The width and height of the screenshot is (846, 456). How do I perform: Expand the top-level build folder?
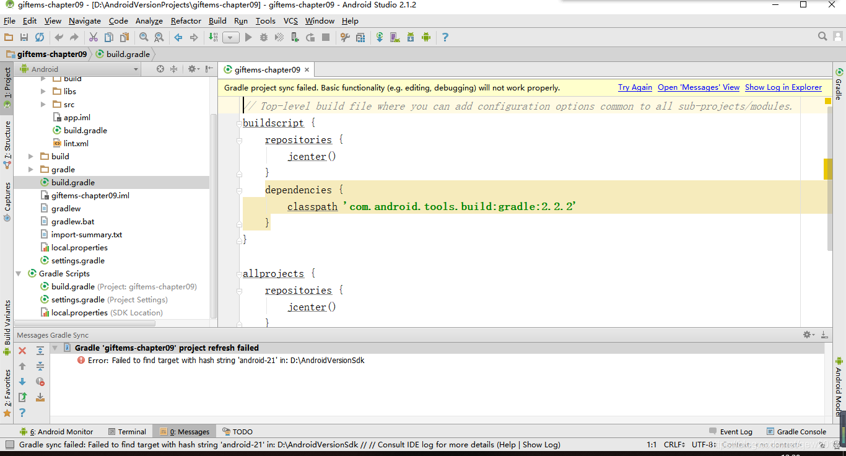[x=31, y=156]
